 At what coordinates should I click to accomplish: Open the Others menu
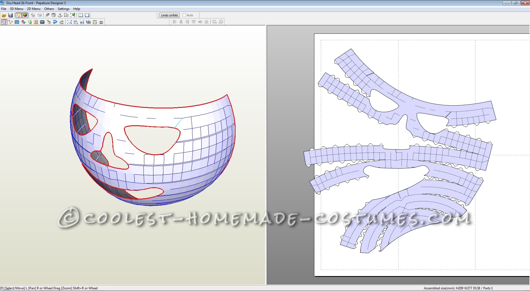pos(49,9)
